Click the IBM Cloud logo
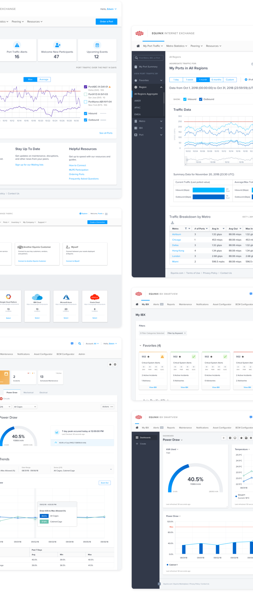The height and width of the screenshot is (592, 253). (x=37, y=297)
